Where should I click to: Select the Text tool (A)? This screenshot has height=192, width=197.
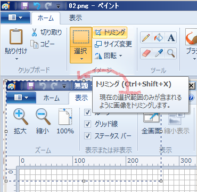point(171,38)
